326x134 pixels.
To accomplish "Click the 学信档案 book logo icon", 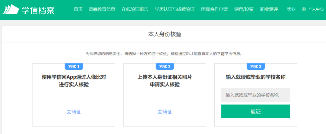I will pyautogui.click(x=11, y=10).
